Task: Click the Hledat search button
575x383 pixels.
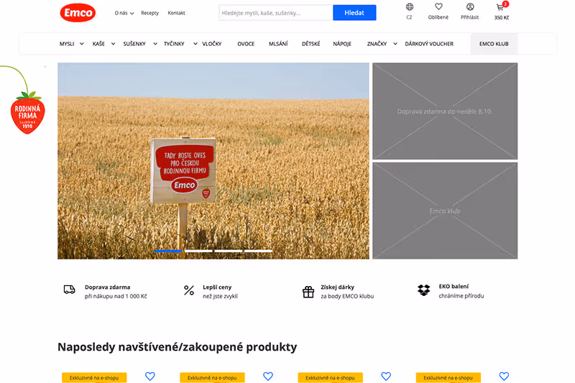Action: 354,12
